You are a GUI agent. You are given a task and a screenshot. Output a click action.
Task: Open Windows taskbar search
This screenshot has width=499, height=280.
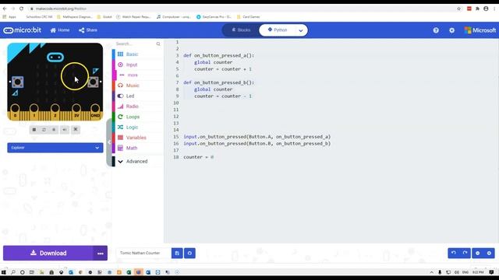coord(13,272)
